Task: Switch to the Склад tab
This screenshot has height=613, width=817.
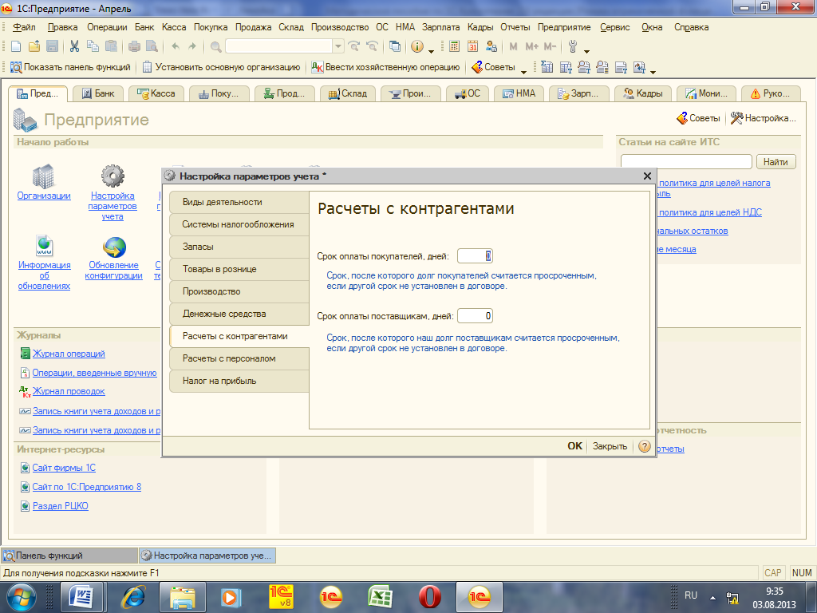Action: pos(348,93)
